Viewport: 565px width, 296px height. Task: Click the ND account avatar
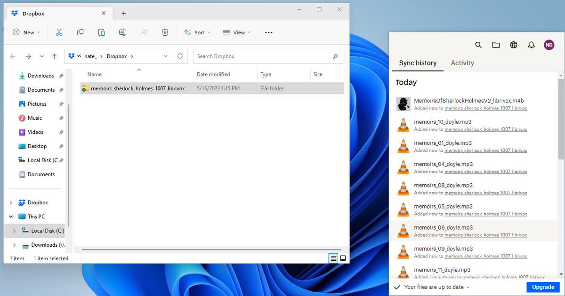(x=549, y=45)
